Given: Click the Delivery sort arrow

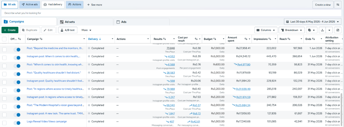Looking at the screenshot, I should (x=100, y=39).
